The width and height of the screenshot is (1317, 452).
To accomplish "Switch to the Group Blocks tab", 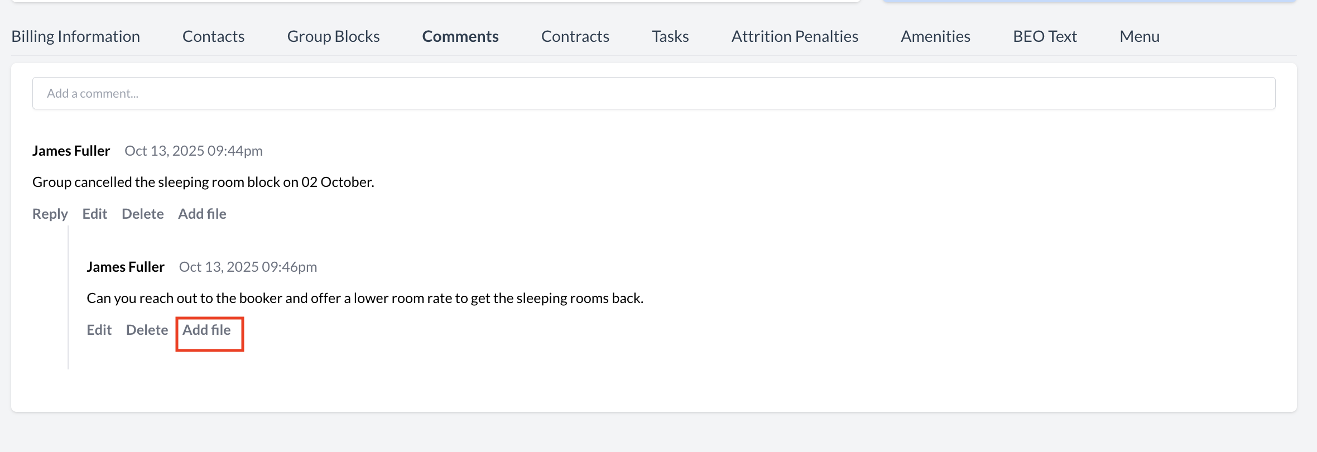I will (333, 36).
